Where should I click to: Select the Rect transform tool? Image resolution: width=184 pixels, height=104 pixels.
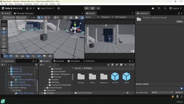pos(4,43)
